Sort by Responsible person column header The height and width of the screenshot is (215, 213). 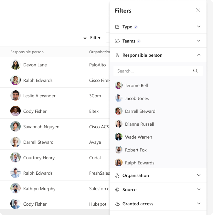(x=27, y=52)
